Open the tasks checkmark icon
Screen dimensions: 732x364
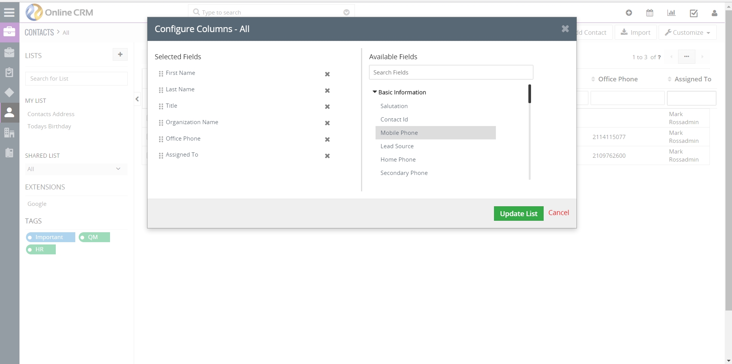pyautogui.click(x=693, y=13)
